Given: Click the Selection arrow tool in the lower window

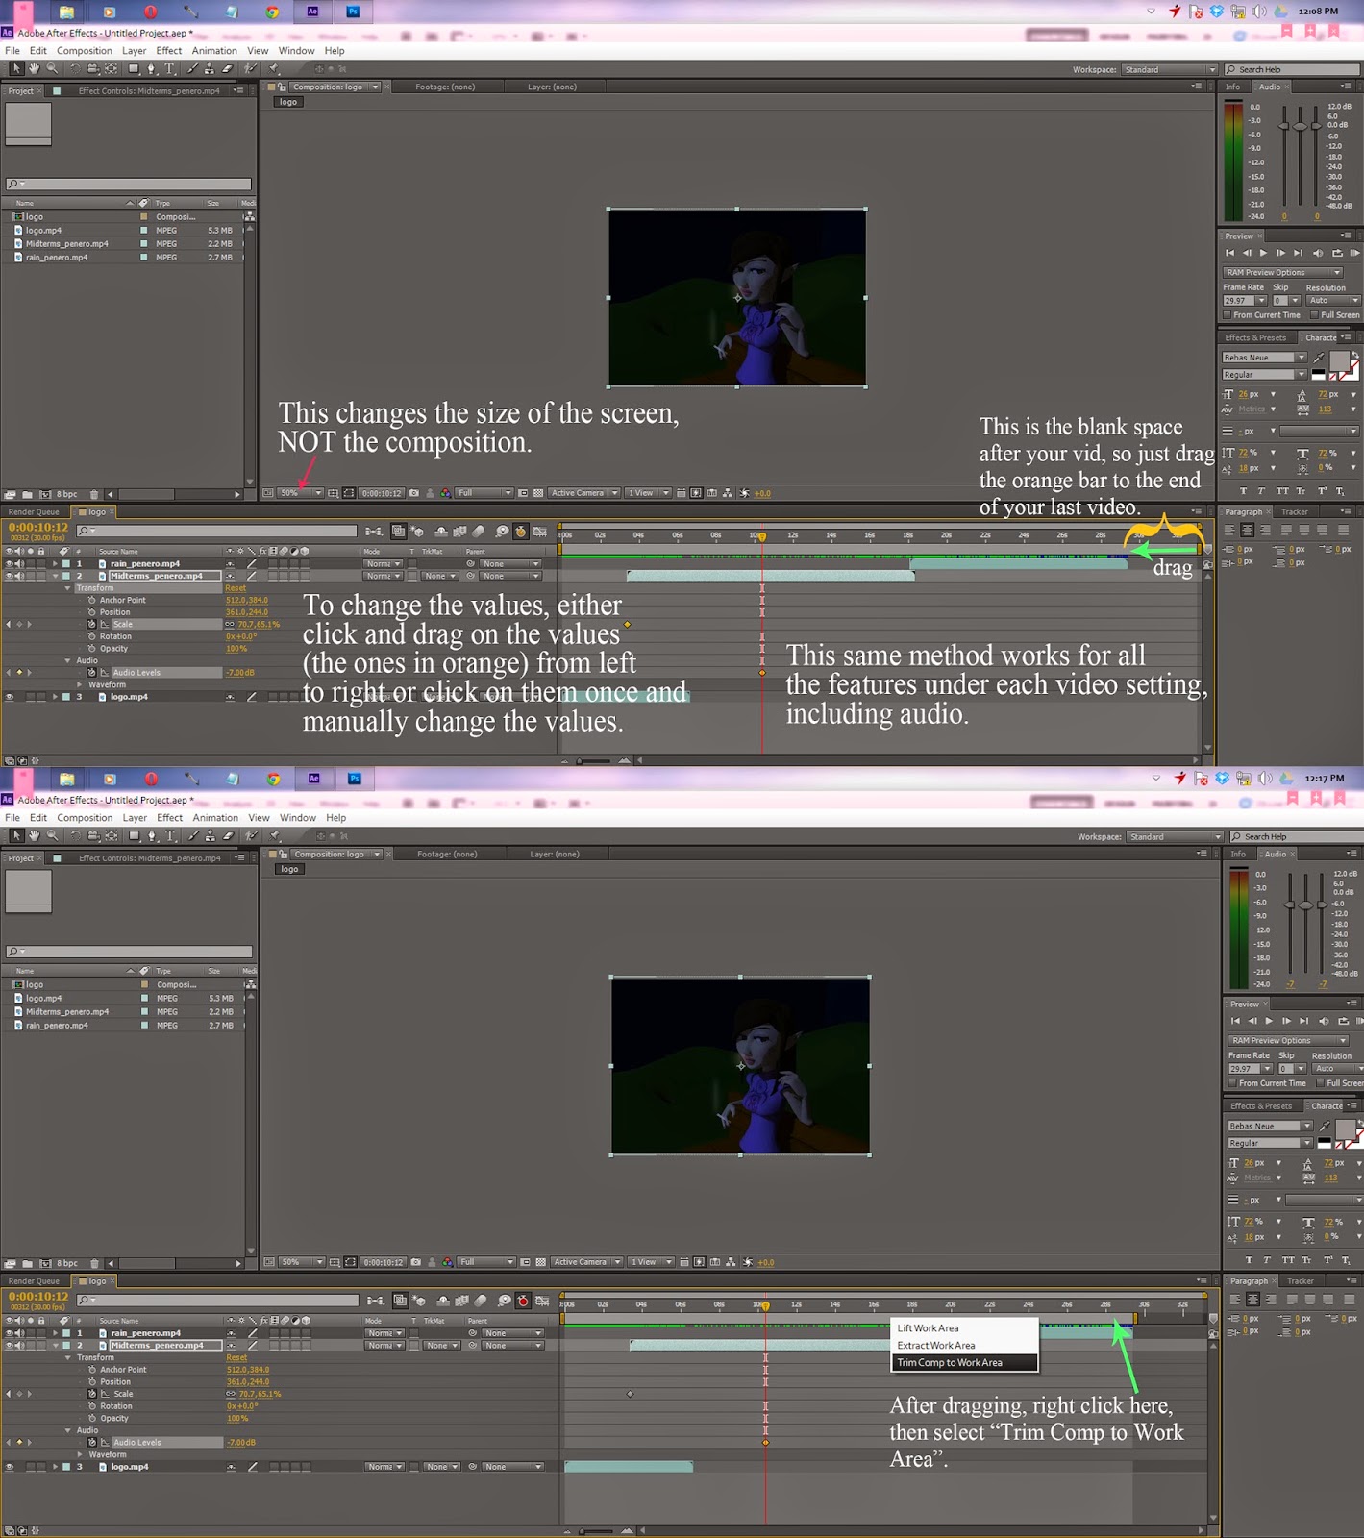Looking at the screenshot, I should tap(16, 836).
